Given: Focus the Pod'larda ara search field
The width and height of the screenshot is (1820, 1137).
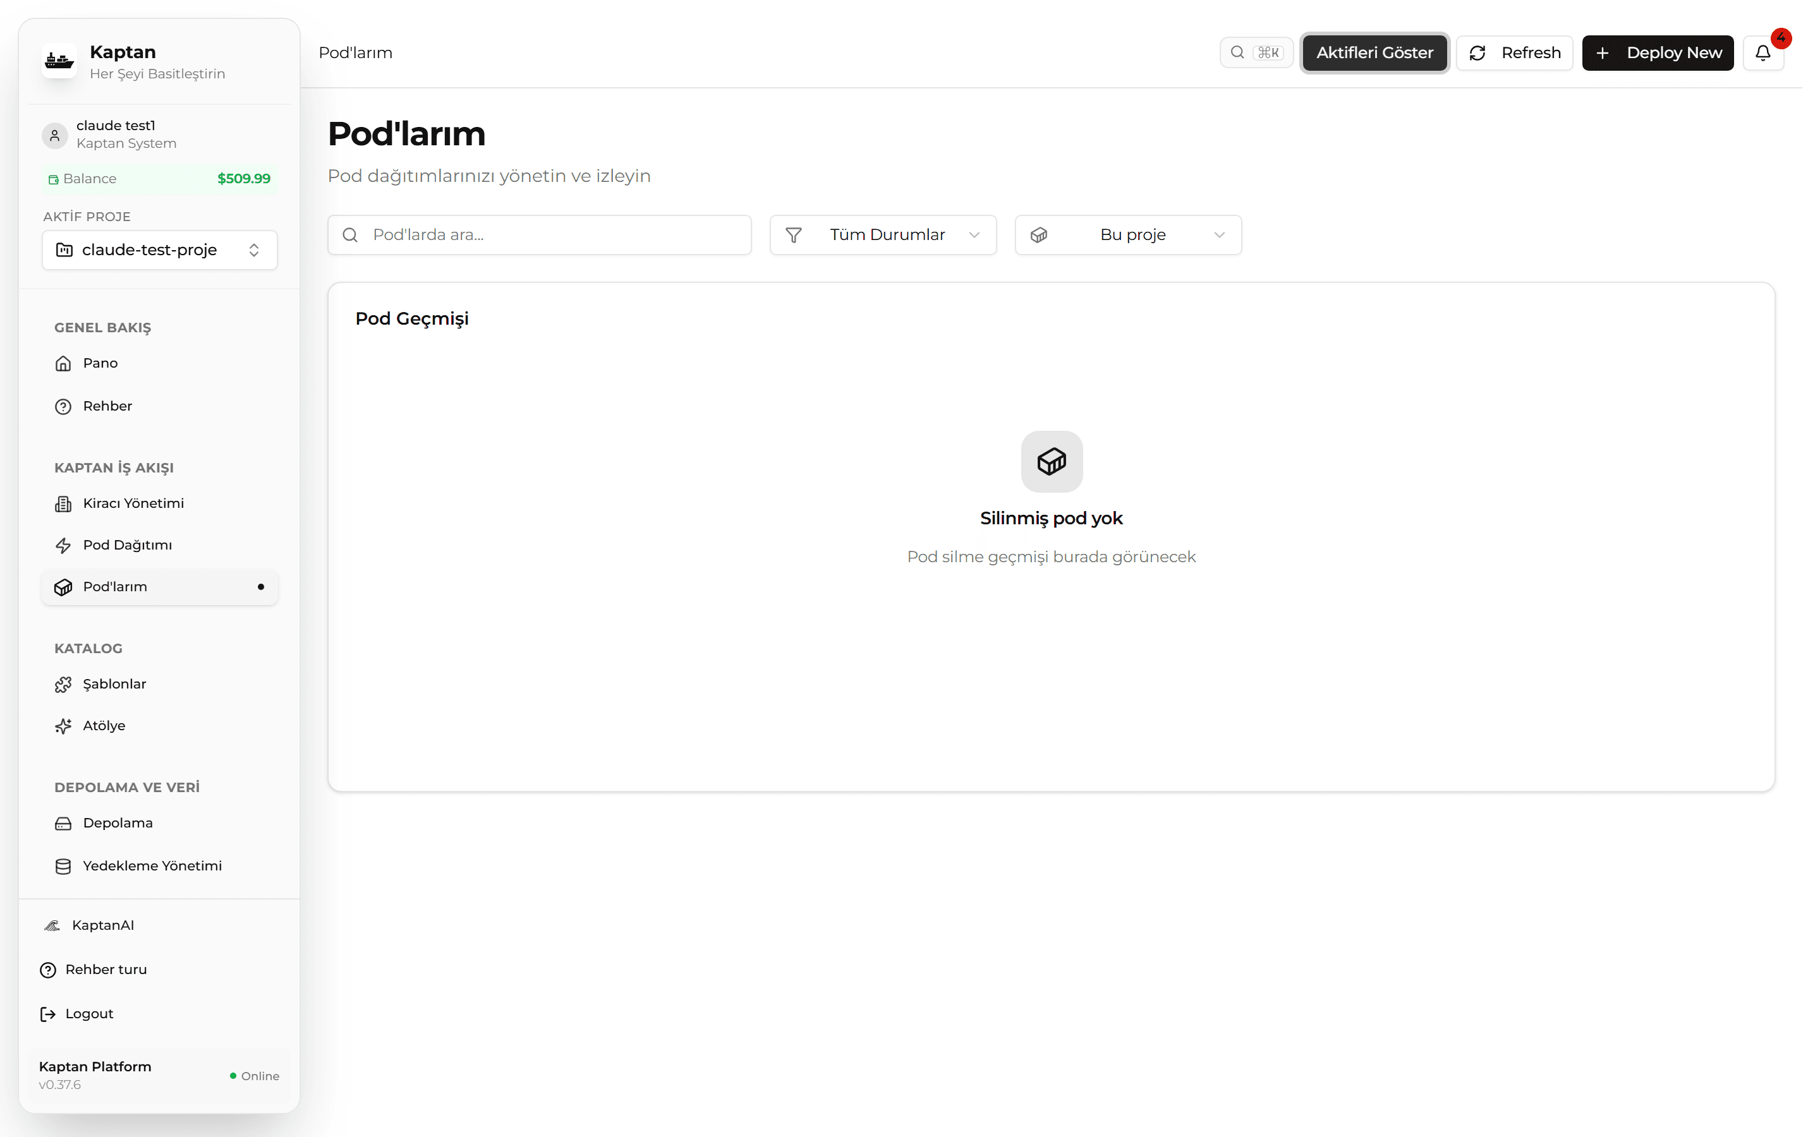Looking at the screenshot, I should pos(539,234).
